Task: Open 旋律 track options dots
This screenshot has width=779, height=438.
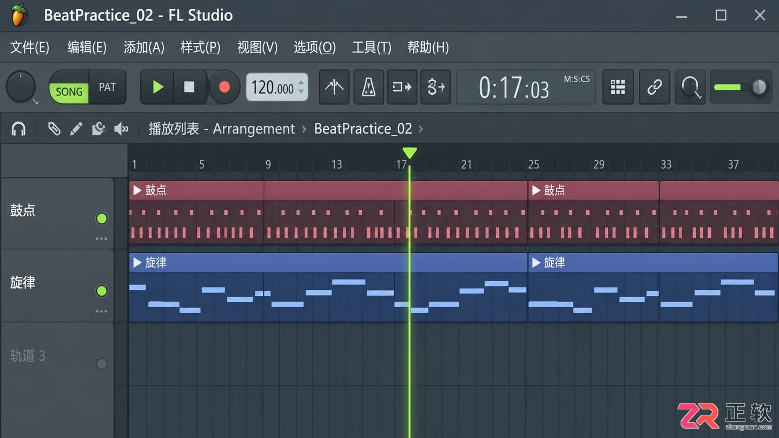Action: (x=102, y=311)
